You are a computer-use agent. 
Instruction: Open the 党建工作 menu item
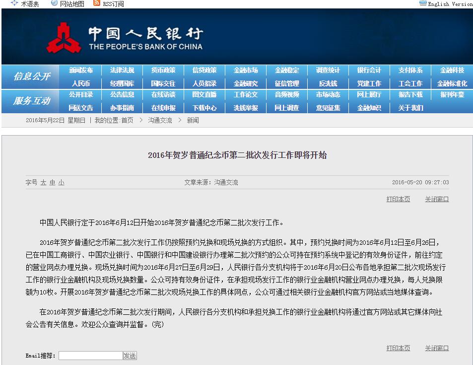click(369, 83)
